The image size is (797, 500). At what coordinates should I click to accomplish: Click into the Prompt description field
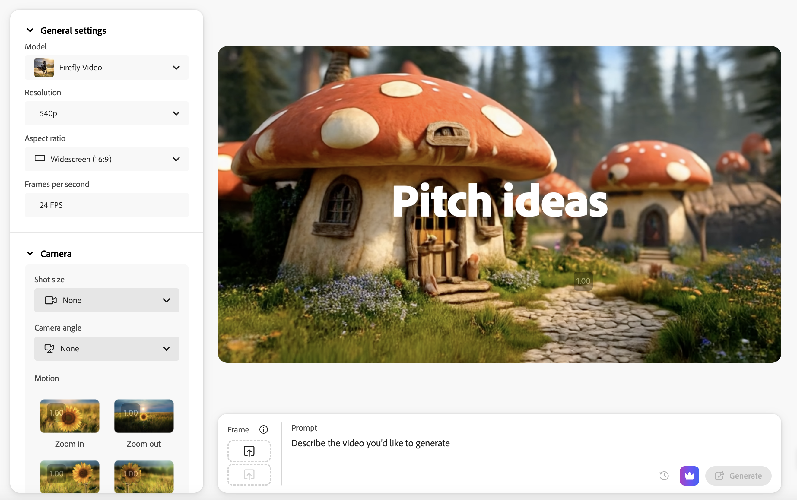(370, 443)
